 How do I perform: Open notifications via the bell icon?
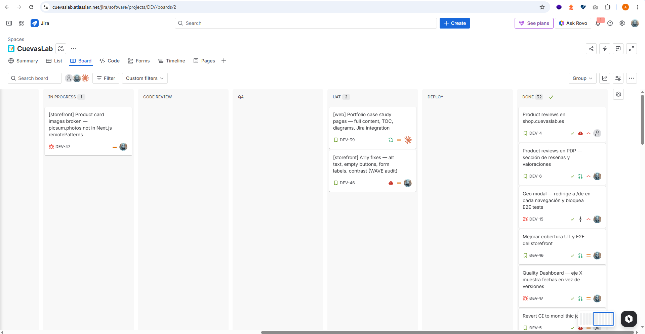pos(599,23)
